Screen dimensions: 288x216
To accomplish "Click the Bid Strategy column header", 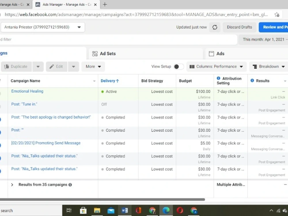I will coord(152,81).
